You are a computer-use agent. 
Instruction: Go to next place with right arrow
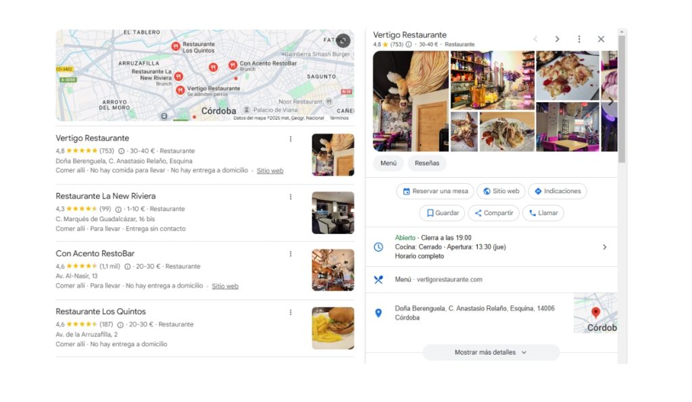557,39
